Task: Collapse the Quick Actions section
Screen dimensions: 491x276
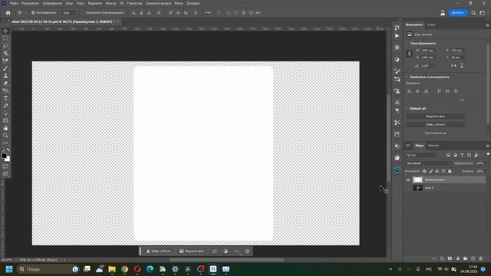Action: (407, 109)
